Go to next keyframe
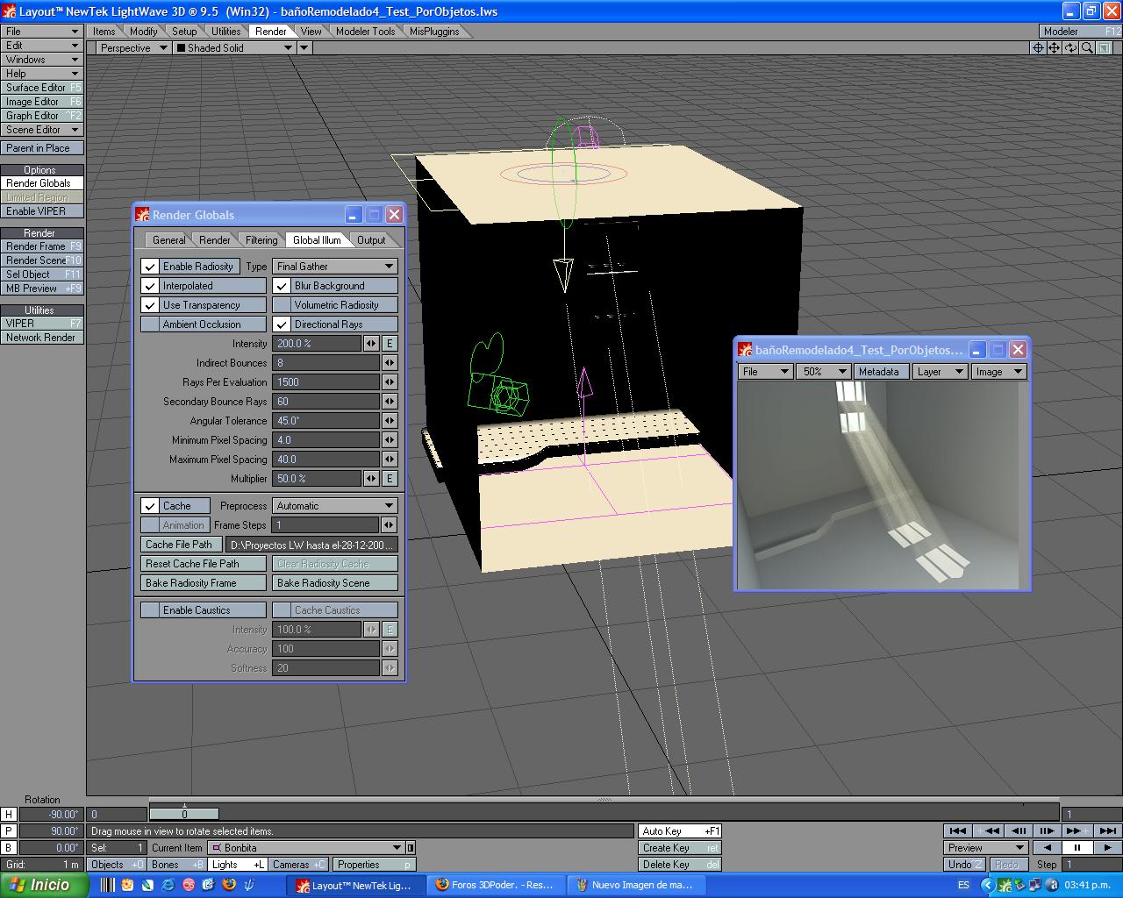 click(1077, 830)
